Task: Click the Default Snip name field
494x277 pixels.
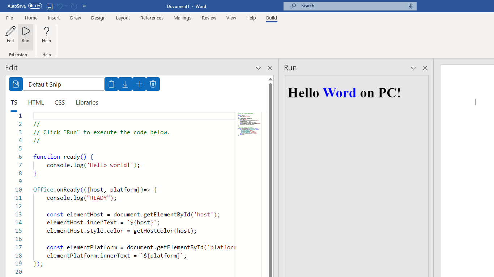Action: pos(64,84)
